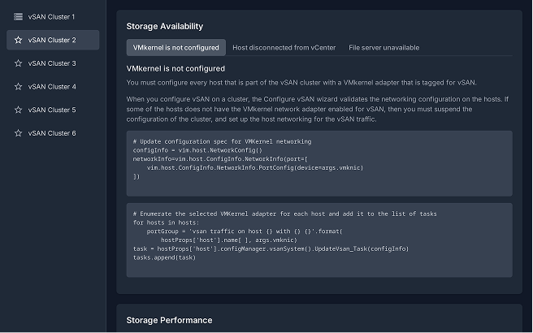Select the star icon next to vSAN Cluster 6

tap(18, 133)
